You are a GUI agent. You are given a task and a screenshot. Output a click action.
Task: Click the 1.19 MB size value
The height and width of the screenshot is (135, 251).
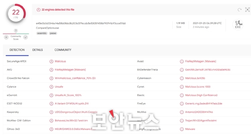tap(181, 23)
